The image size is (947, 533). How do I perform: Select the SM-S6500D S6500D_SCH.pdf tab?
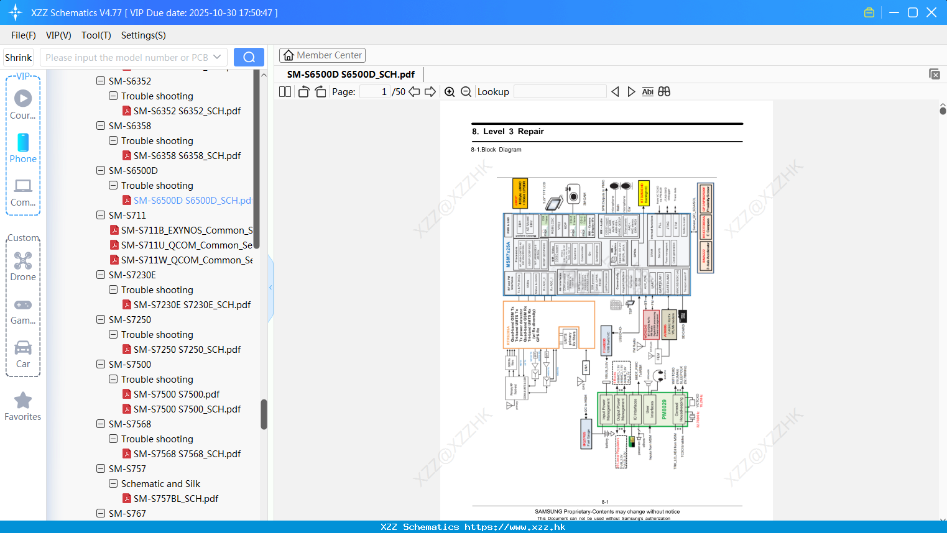[351, 74]
